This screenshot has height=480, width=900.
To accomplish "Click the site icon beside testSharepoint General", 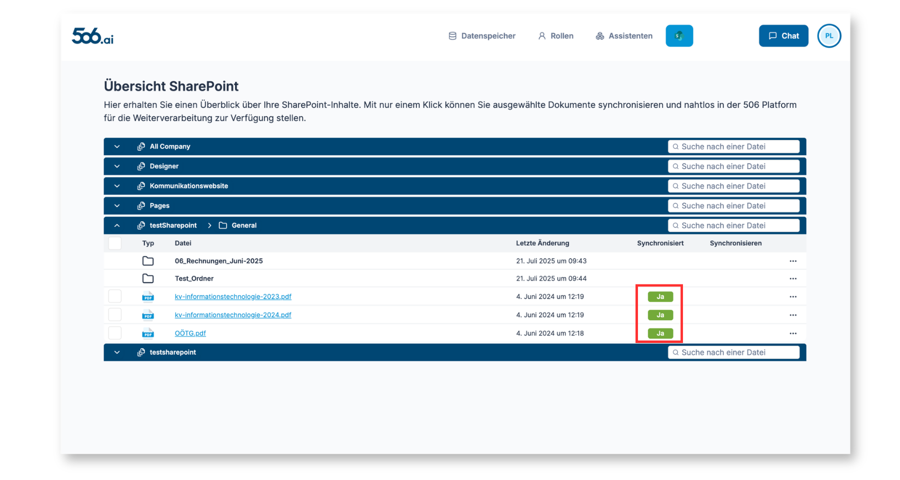I will tap(141, 225).
